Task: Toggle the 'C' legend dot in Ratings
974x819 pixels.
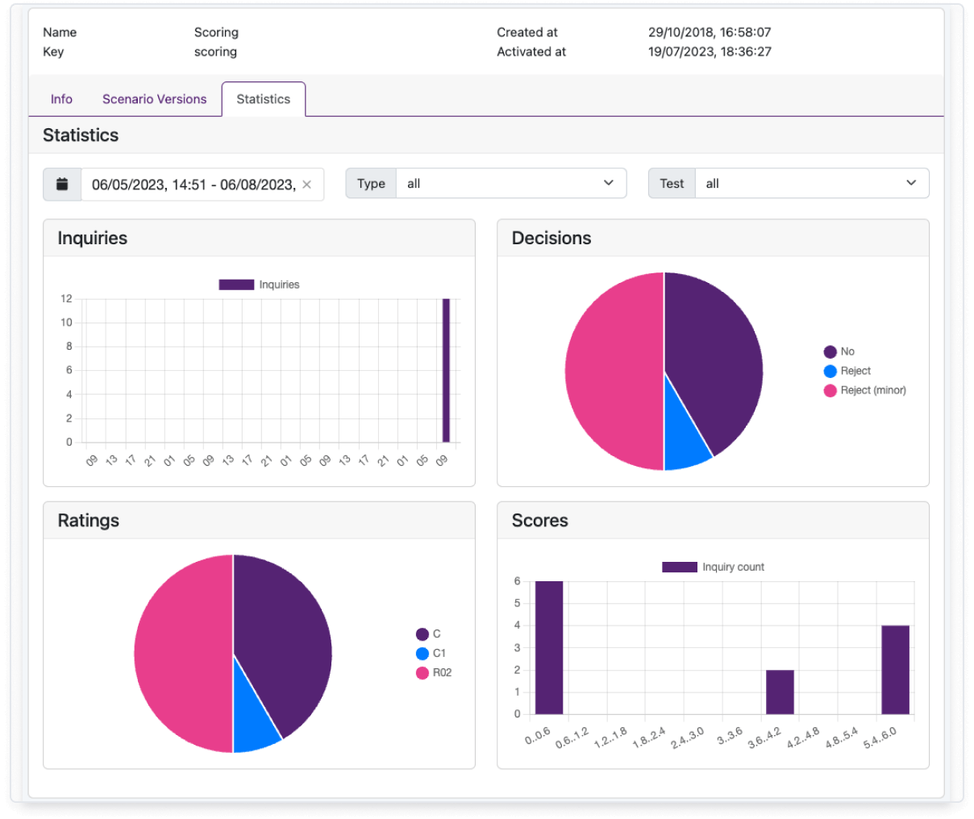Action: point(422,634)
